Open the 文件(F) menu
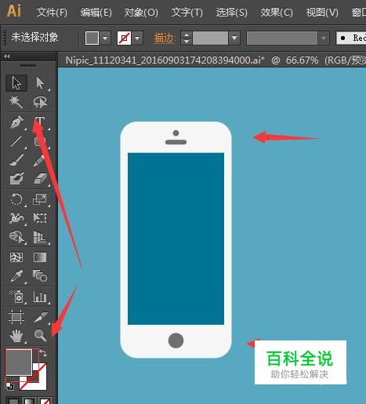The height and width of the screenshot is (404, 366). point(52,13)
